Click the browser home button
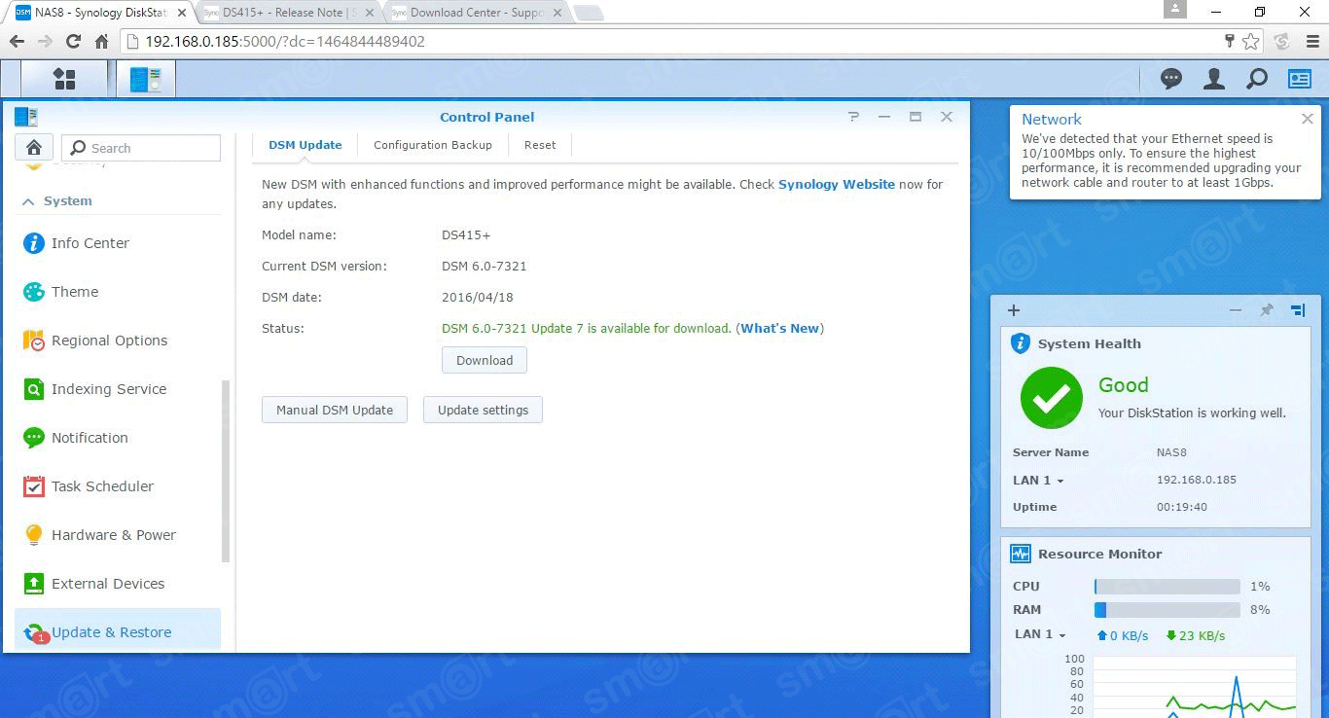The image size is (1329, 718). (101, 42)
